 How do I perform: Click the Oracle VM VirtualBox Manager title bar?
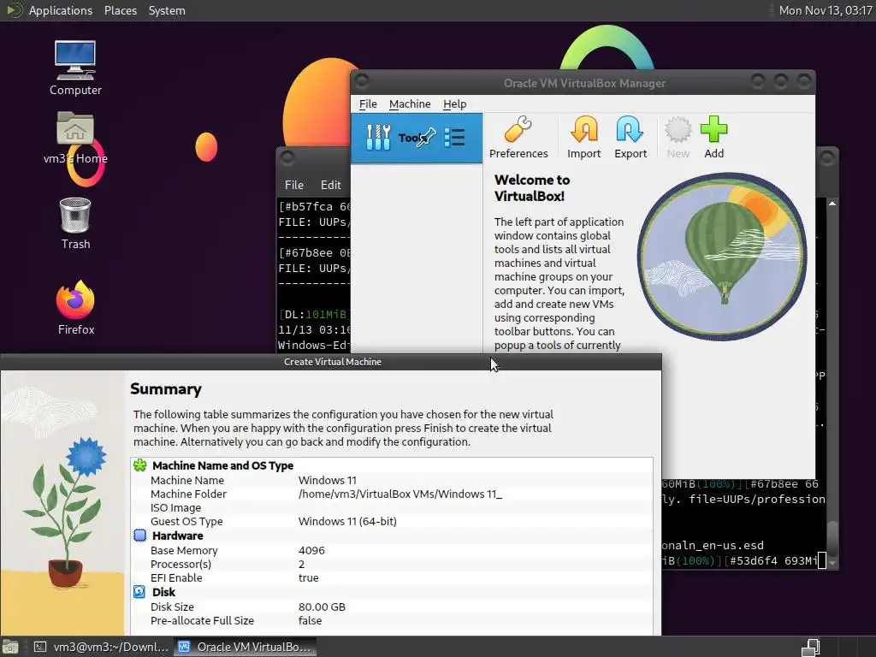pyautogui.click(x=583, y=83)
